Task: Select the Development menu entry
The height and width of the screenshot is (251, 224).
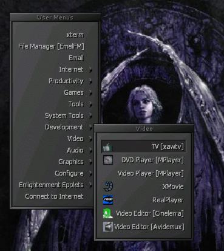Action: 64,127
